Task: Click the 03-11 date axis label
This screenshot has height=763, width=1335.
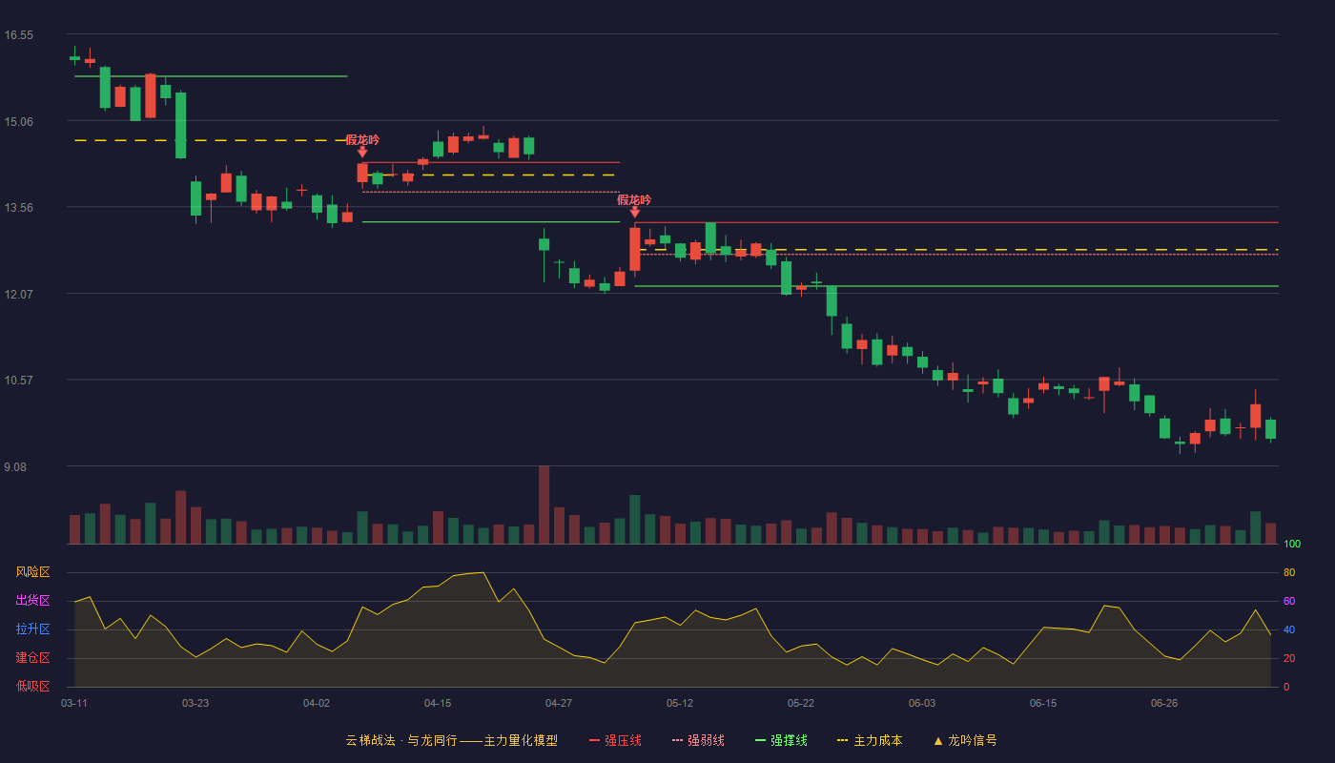Action: (74, 703)
